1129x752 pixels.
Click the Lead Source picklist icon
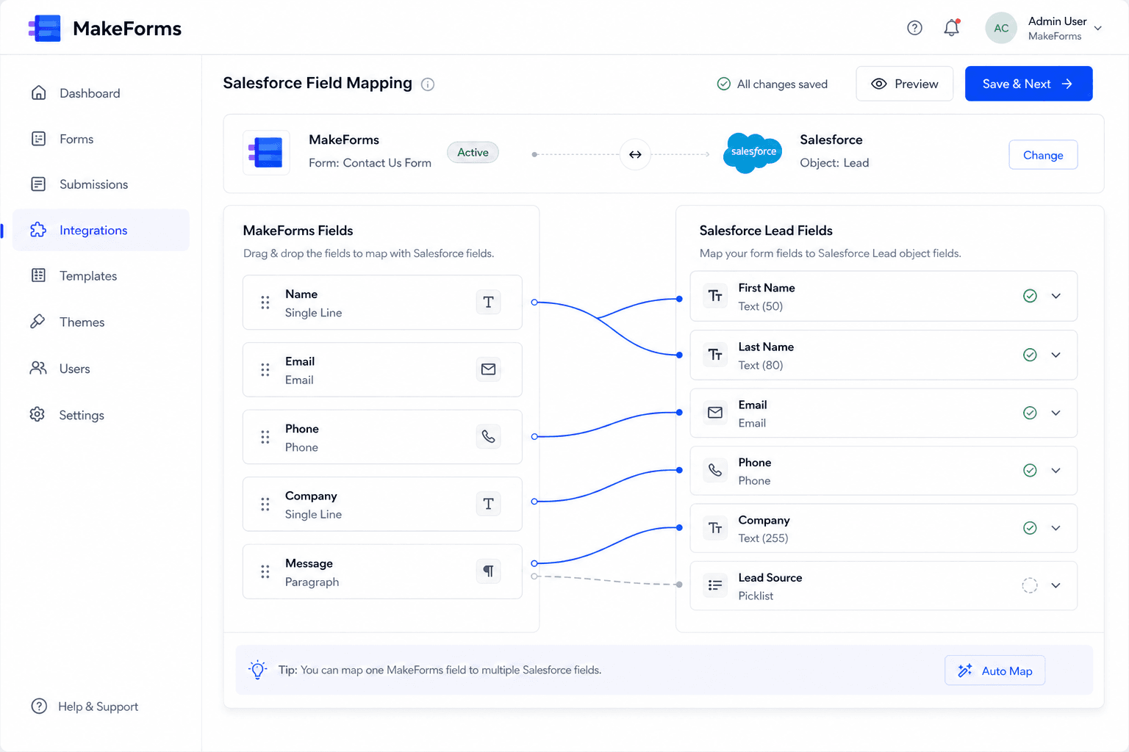click(715, 585)
